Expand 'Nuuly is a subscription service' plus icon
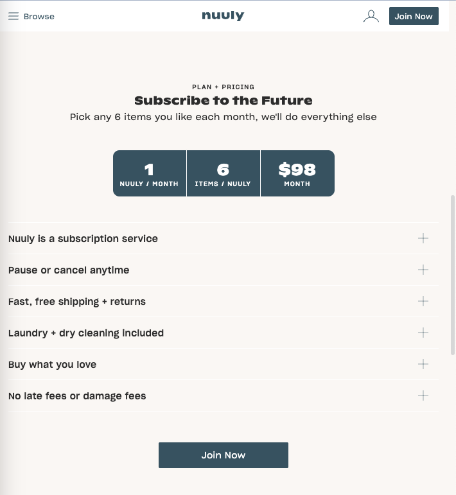This screenshot has height=495, width=456. [423, 238]
